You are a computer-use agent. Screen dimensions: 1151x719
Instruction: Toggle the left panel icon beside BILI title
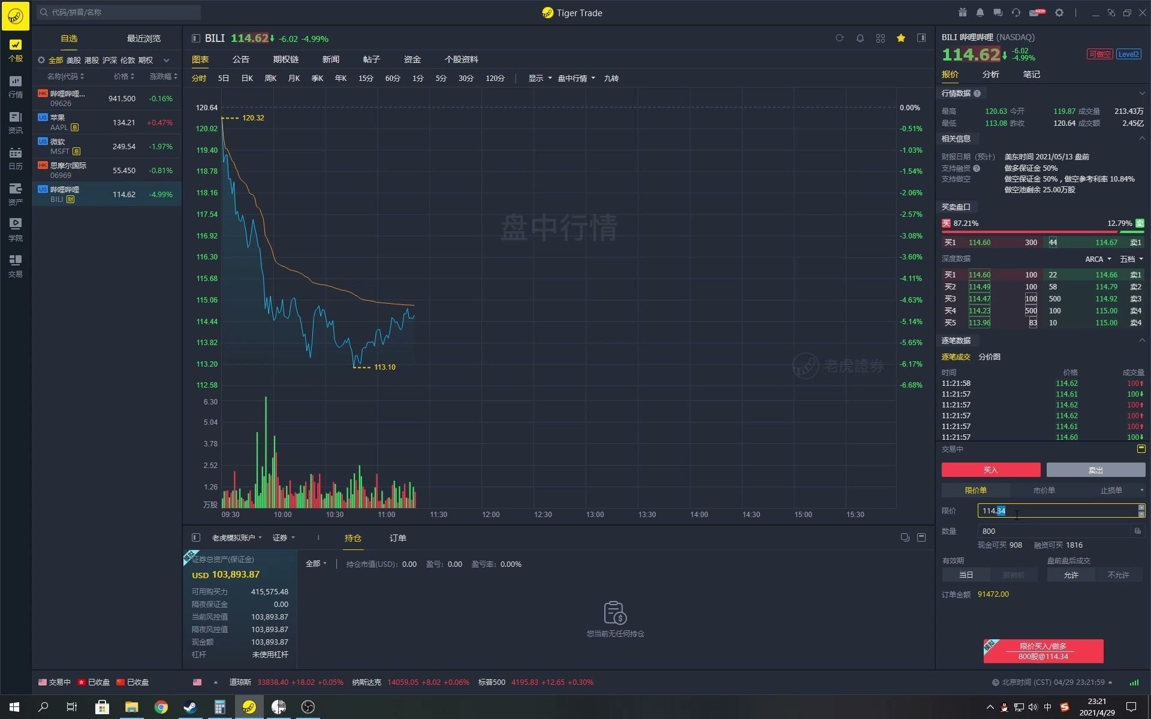(195, 38)
